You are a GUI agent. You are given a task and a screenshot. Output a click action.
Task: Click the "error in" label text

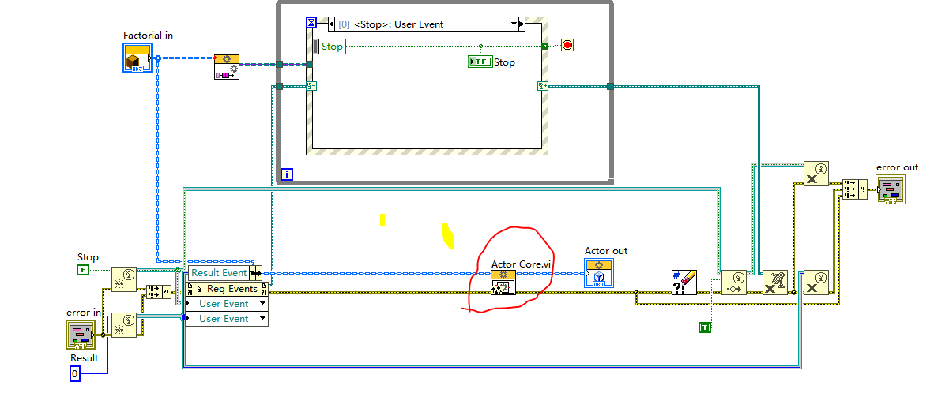coord(84,313)
